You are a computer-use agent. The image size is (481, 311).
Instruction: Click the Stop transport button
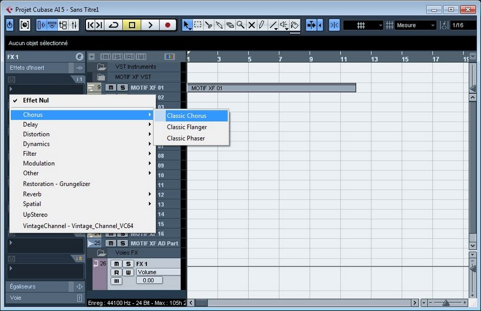(x=131, y=25)
